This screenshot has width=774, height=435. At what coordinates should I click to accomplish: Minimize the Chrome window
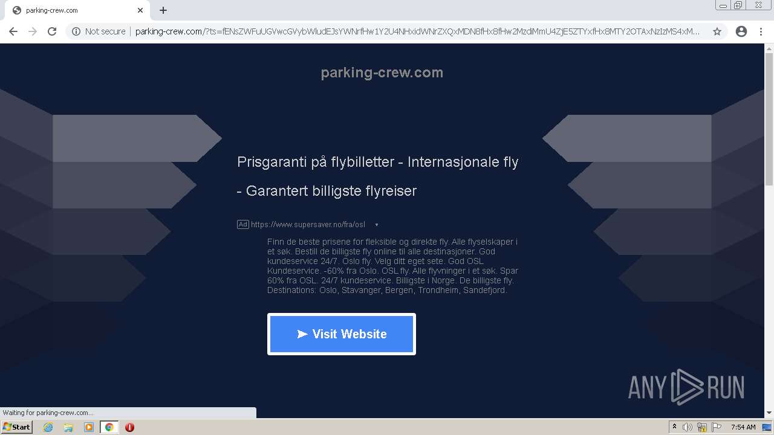(723, 5)
